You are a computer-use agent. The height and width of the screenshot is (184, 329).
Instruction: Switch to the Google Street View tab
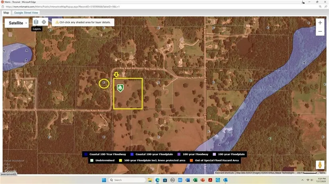(26, 13)
